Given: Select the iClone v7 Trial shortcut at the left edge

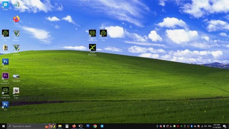Looking at the screenshot, I should 5,35.
